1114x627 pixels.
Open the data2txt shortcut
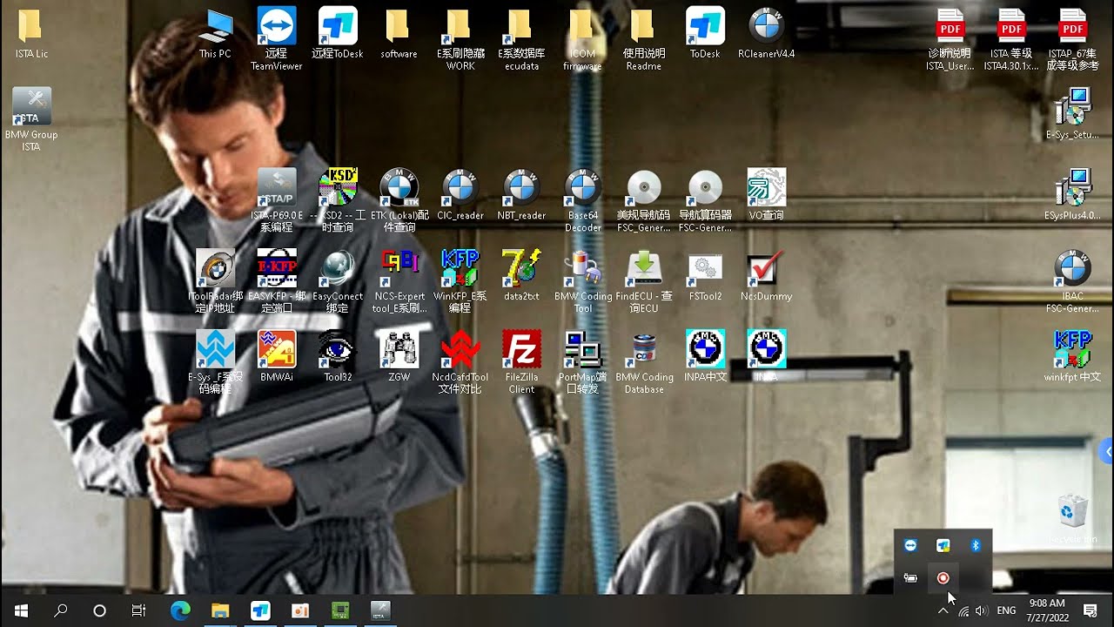point(521,276)
